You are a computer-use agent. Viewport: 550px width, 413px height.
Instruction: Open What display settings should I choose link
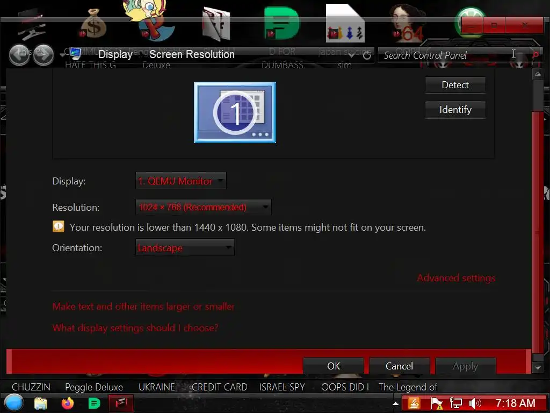135,327
